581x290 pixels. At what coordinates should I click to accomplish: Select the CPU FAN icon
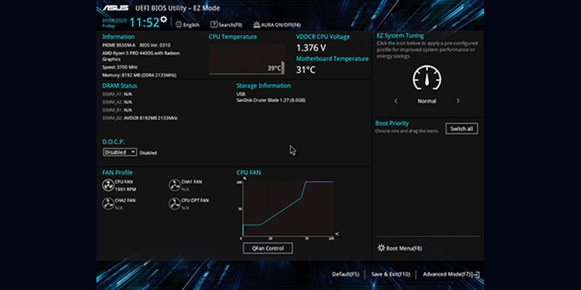coord(108,185)
